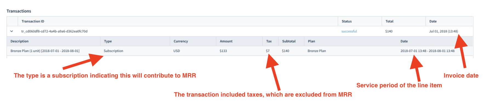The width and height of the screenshot is (501, 105).
Task: Click the Subscription type cell
Action: pos(113,51)
